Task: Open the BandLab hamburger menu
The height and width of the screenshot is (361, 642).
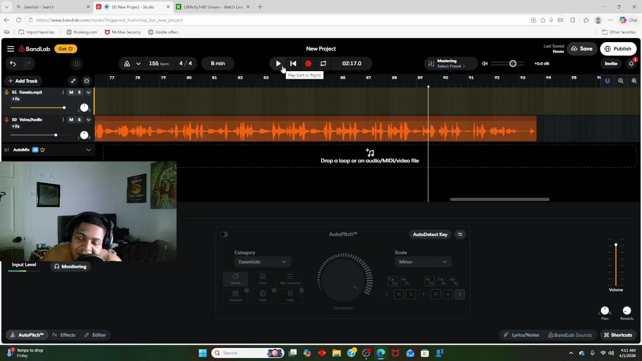Action: [x=11, y=49]
